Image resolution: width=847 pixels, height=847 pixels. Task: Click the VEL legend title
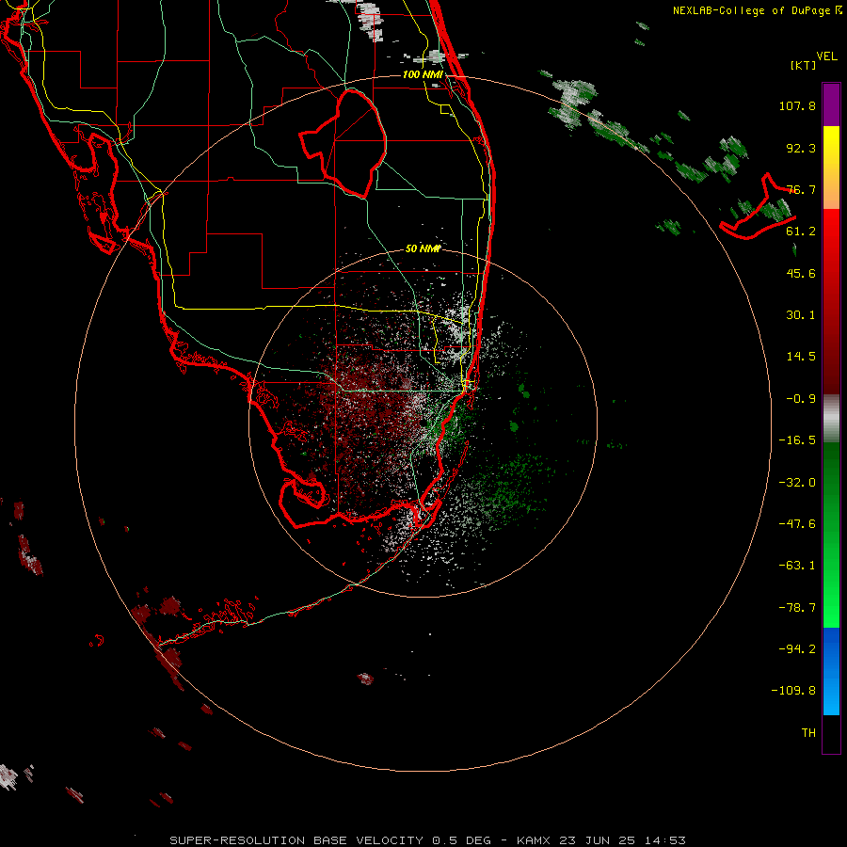tap(826, 56)
